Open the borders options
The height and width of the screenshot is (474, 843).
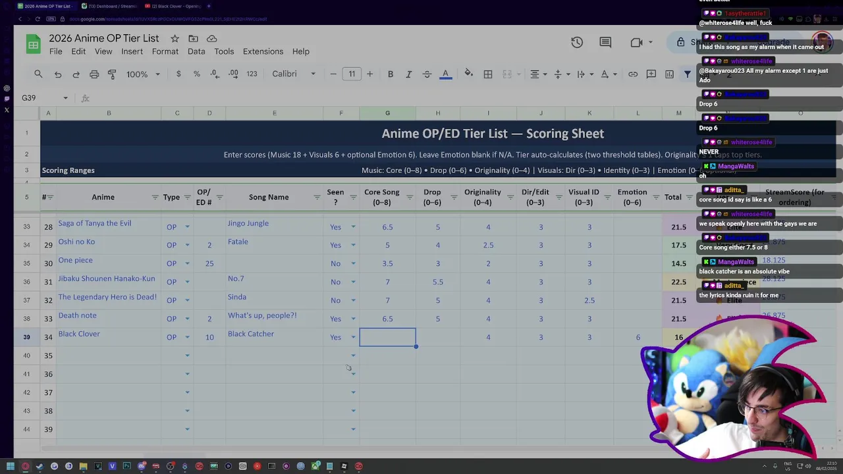coord(488,74)
